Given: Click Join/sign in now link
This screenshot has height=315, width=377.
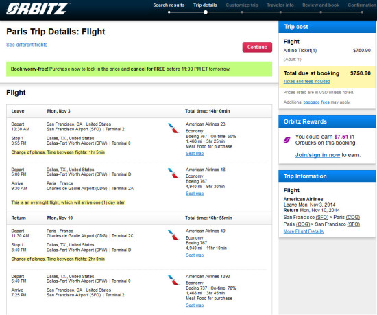Looking at the screenshot, I should (317, 155).
